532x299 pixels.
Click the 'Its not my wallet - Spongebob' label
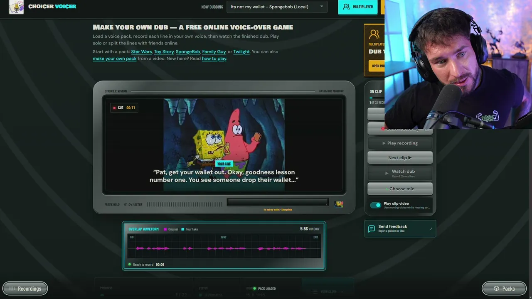coord(278,210)
